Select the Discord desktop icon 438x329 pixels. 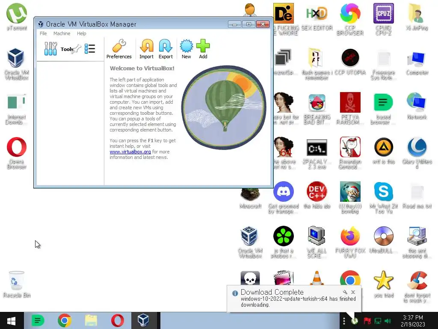(x=283, y=197)
